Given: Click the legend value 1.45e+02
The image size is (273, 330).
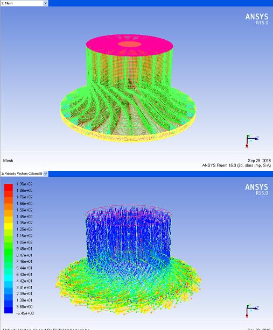Looking at the screenshot, I should click(x=24, y=217).
